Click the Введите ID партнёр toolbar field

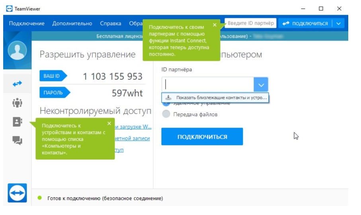coord(250,23)
